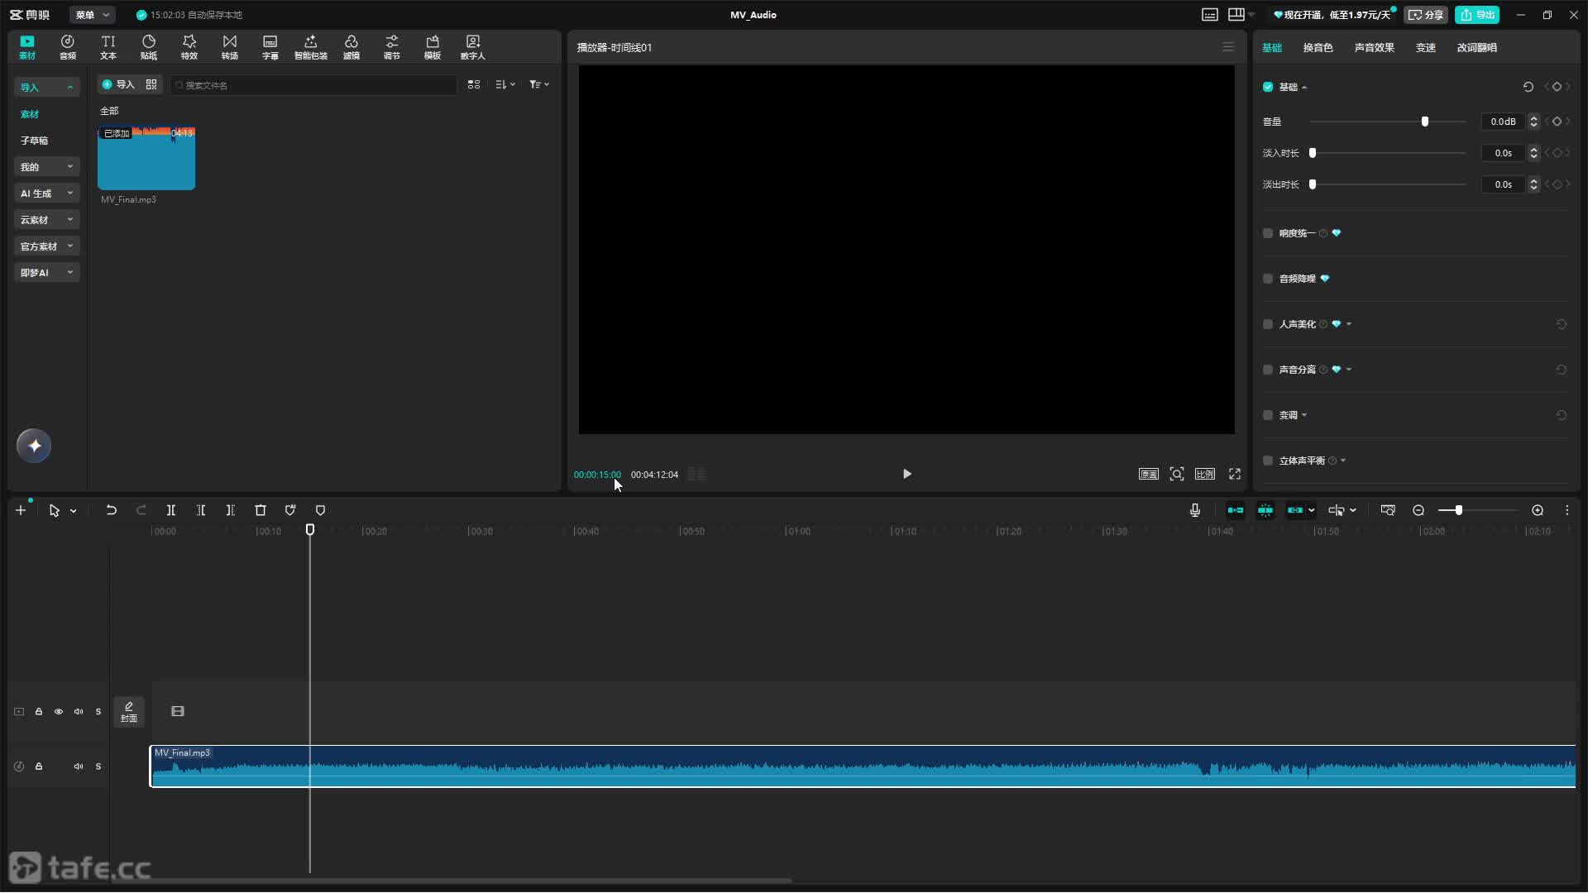Adjust the 音量 volume slider handle
Viewport: 1588px width, 893px height.
(x=1425, y=122)
